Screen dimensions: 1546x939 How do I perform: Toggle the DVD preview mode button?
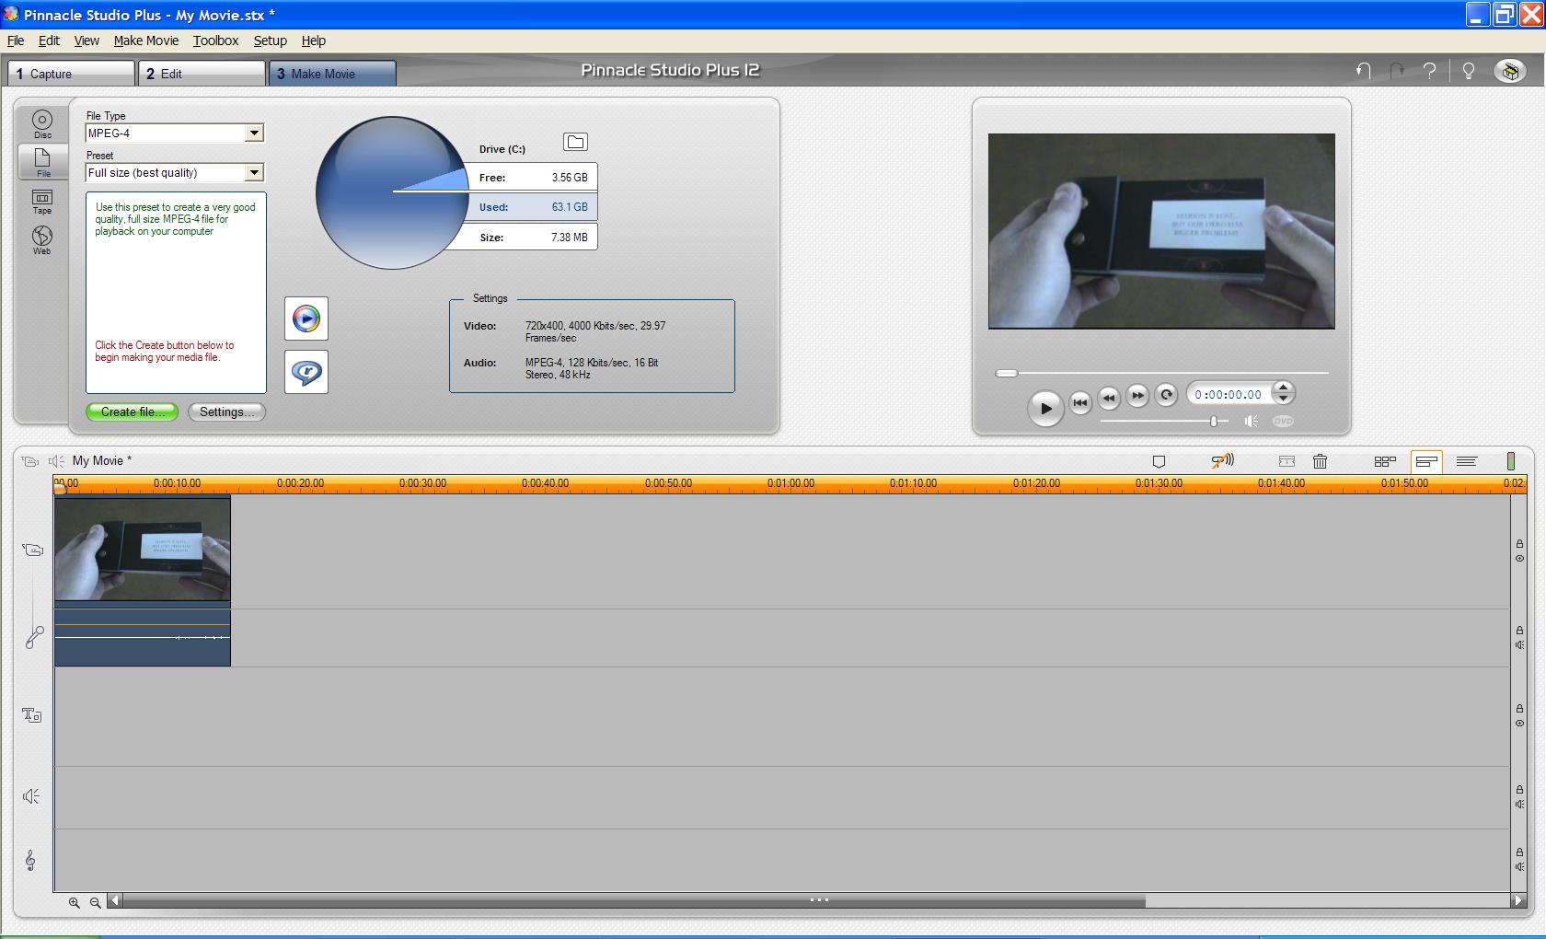[1283, 421]
